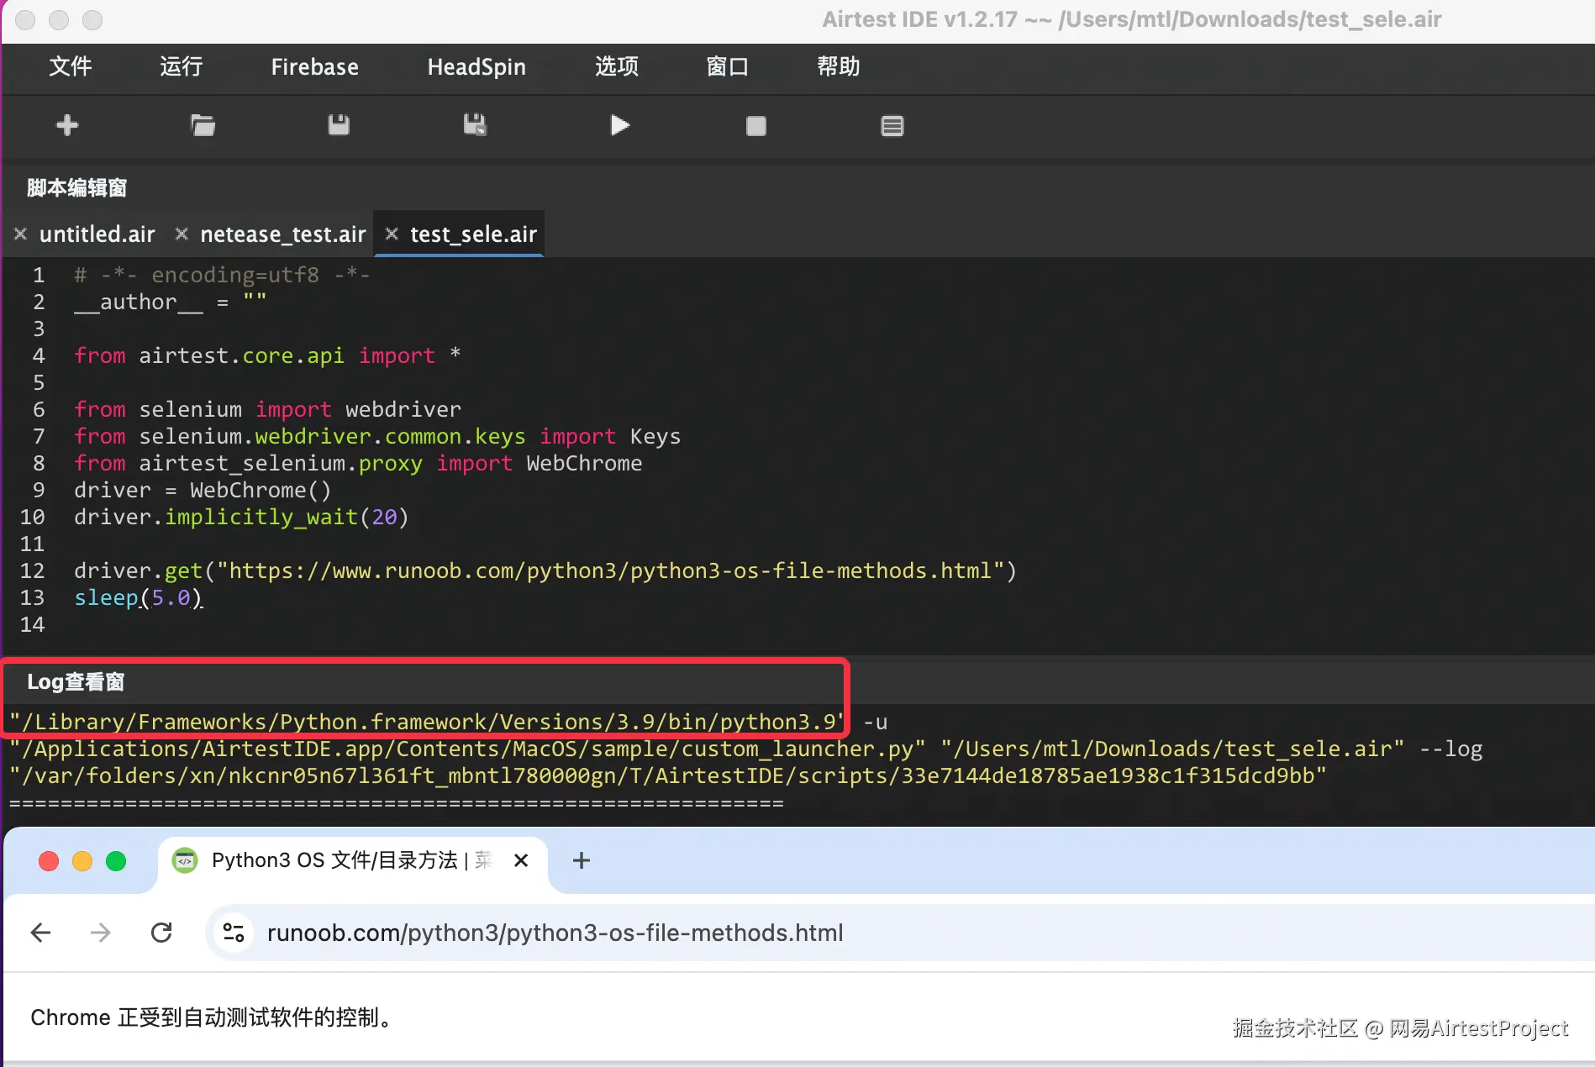Image resolution: width=1595 pixels, height=1067 pixels.
Task: Click the driver.get URL string in code
Action: (611, 570)
